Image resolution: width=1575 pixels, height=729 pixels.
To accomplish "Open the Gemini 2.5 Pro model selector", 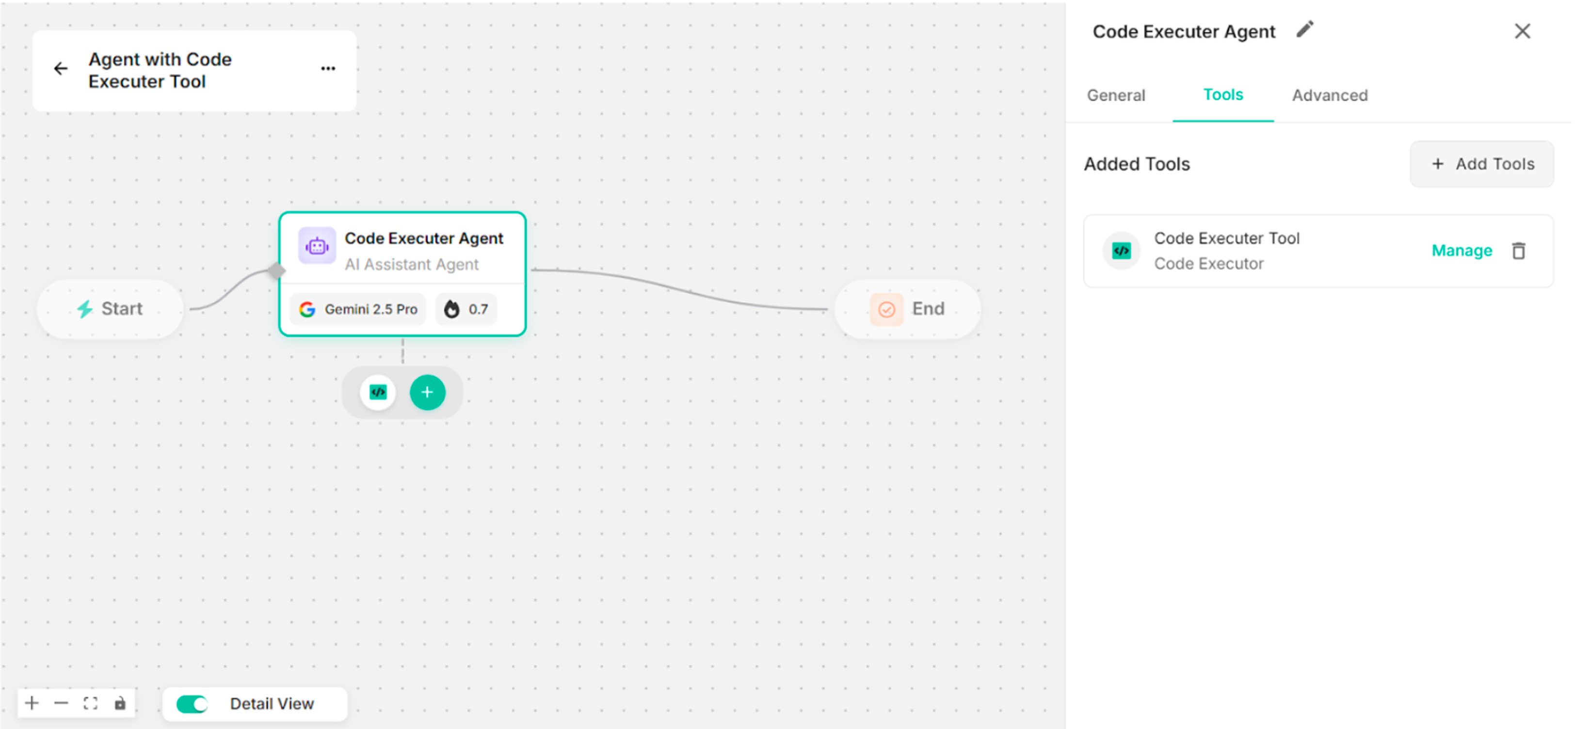I will pyautogui.click(x=357, y=309).
